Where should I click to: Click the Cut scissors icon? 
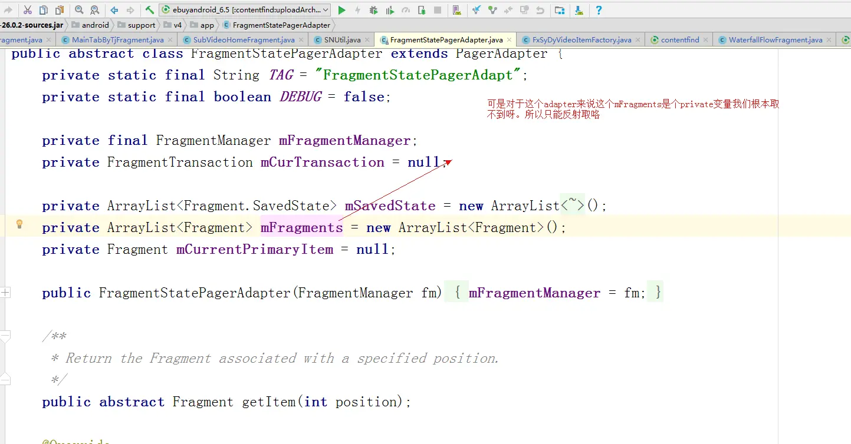pos(28,10)
